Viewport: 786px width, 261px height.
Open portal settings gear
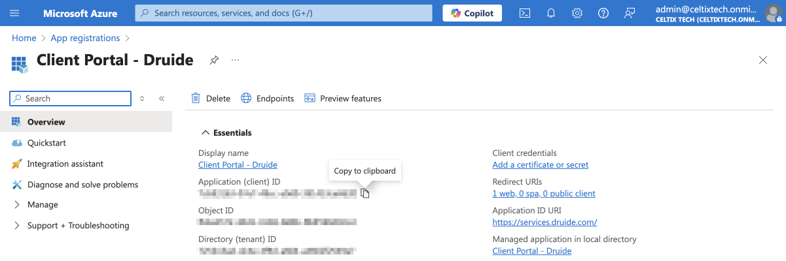pos(577,13)
